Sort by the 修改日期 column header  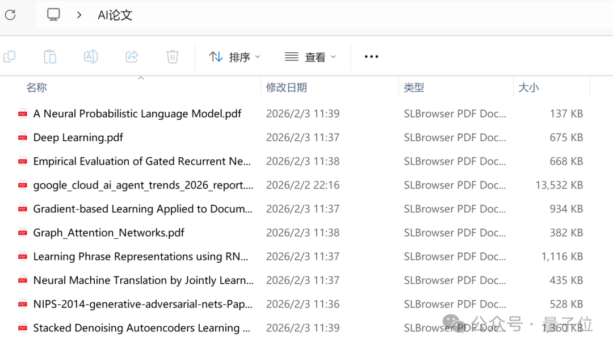(287, 87)
